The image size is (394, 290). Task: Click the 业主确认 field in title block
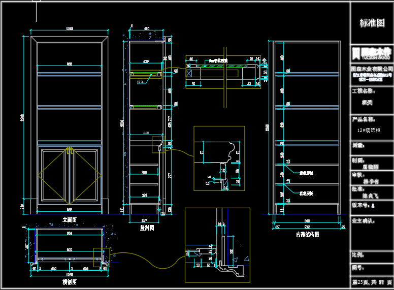(363, 221)
